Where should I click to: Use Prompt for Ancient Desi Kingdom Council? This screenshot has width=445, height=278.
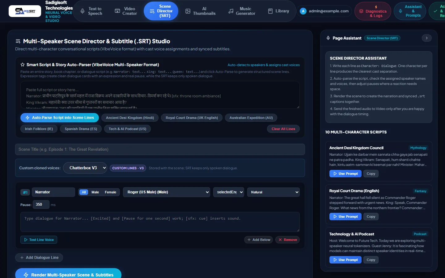[345, 174]
